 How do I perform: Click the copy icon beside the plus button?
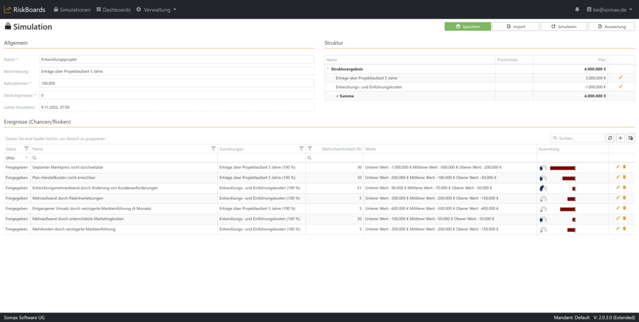click(631, 138)
